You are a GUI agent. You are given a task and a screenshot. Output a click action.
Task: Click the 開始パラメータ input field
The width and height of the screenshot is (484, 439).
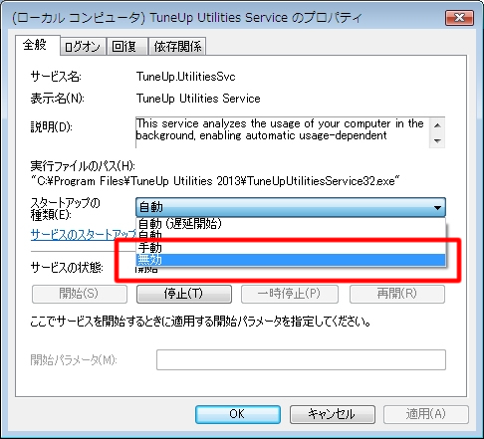(301, 359)
